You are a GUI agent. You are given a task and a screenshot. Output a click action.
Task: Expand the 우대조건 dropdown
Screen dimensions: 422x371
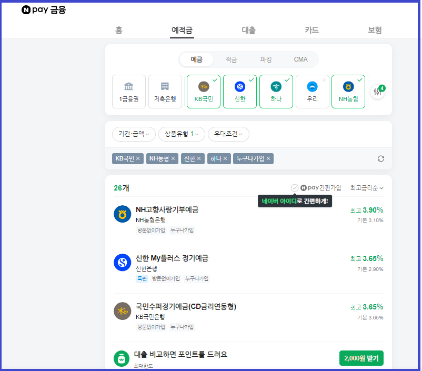click(228, 134)
